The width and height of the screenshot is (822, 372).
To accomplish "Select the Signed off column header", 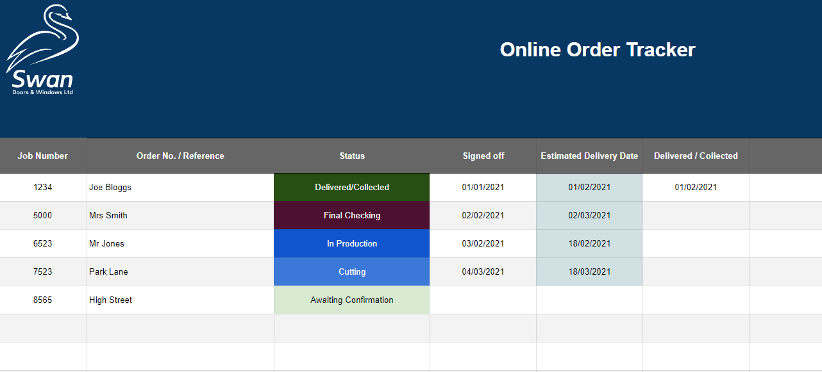I will click(483, 156).
